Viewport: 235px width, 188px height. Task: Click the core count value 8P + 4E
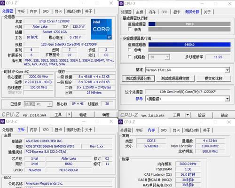coord(78,104)
